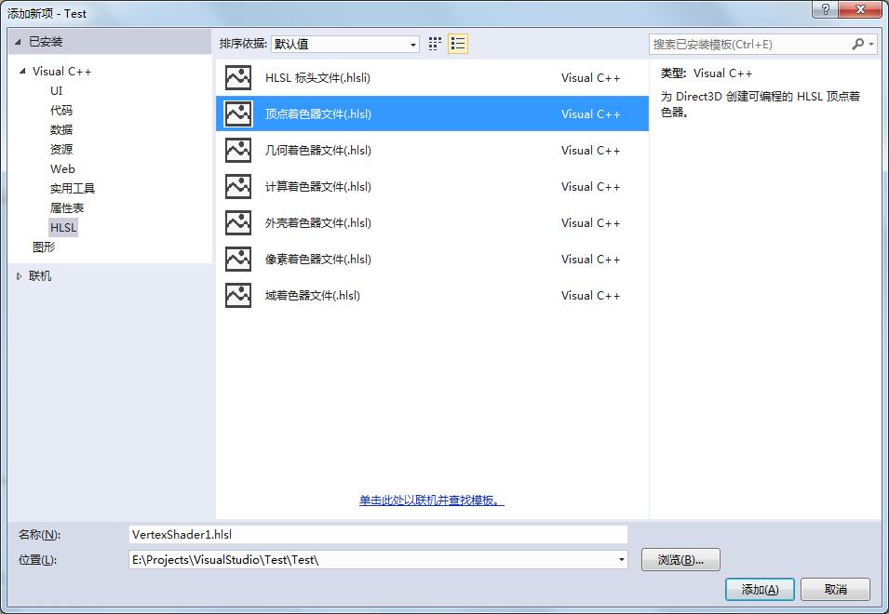Click the 添加(A) button
Viewport: 889px width, 614px height.
click(x=760, y=590)
